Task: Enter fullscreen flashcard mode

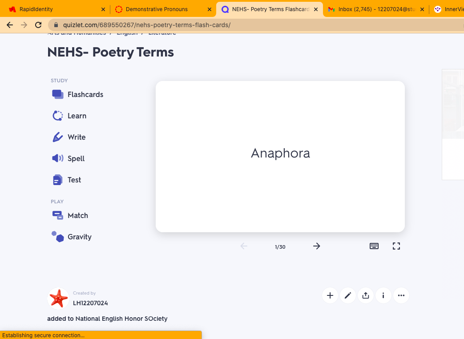Action: (396, 246)
